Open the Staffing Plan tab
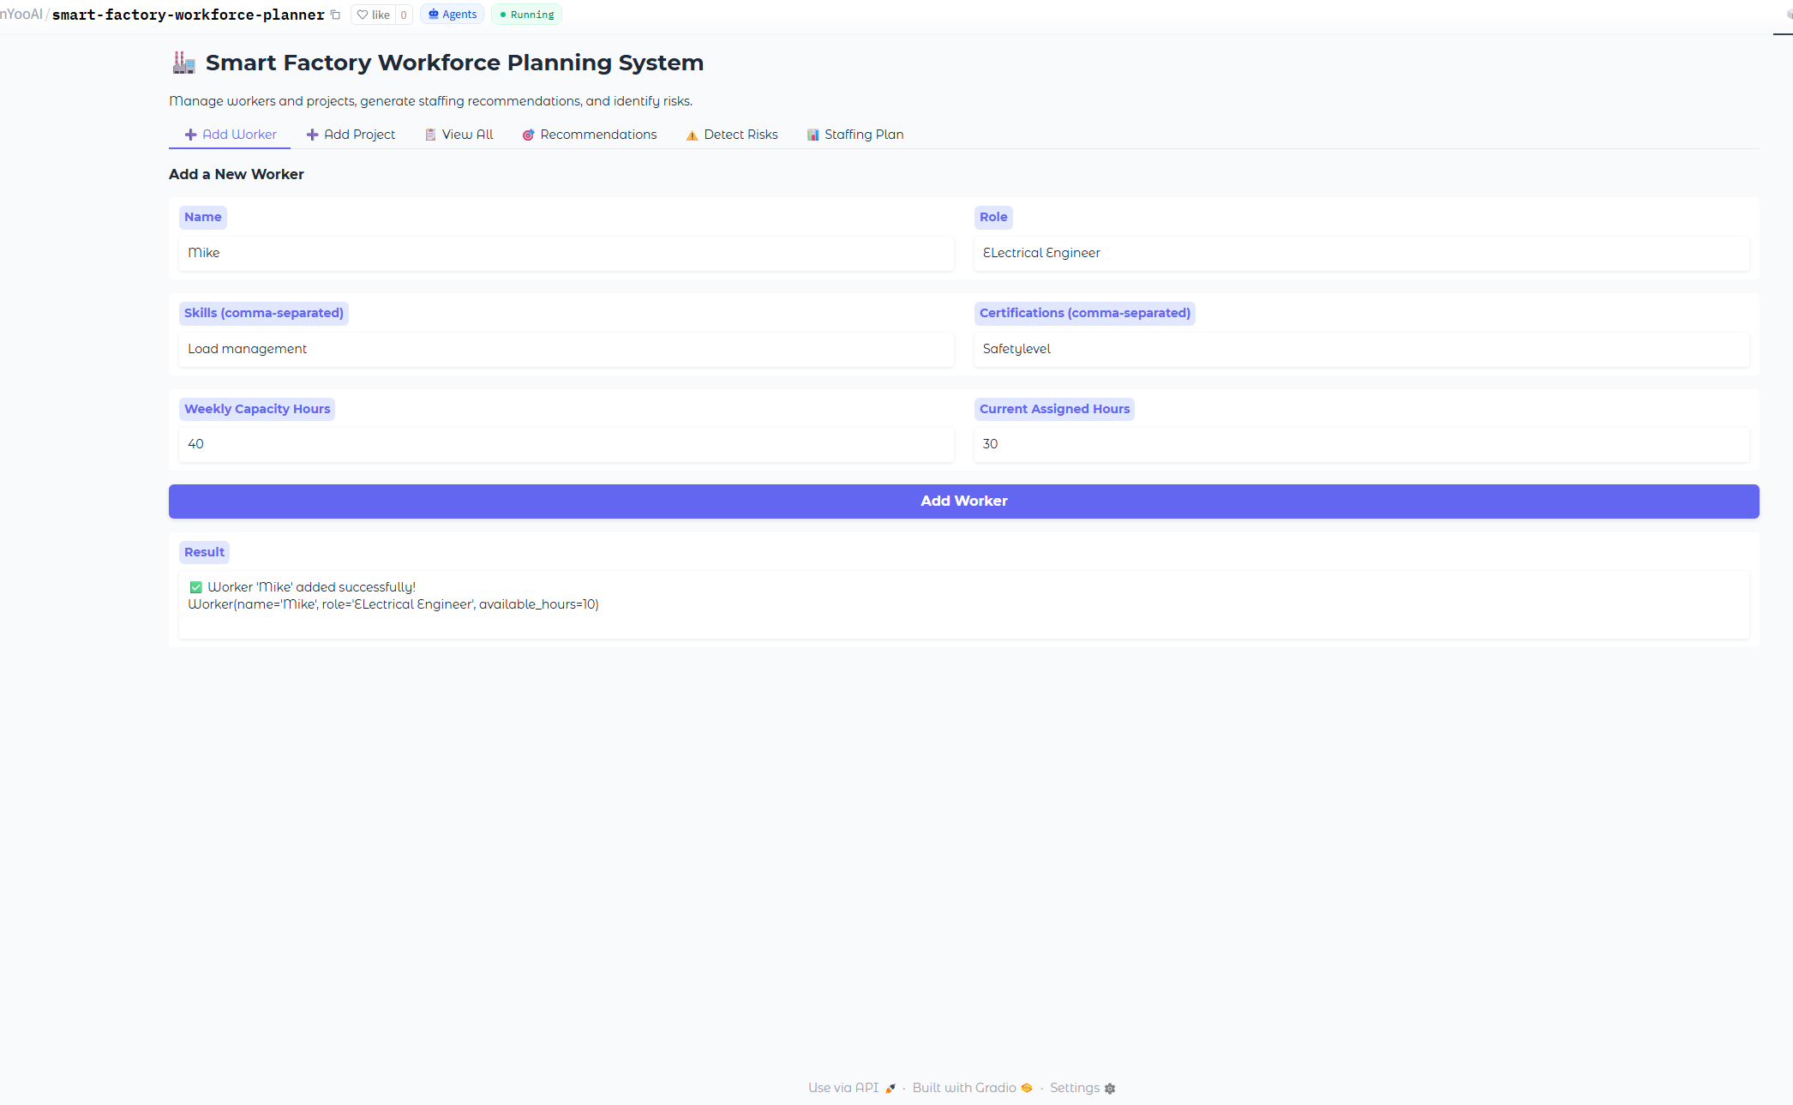 (x=855, y=135)
